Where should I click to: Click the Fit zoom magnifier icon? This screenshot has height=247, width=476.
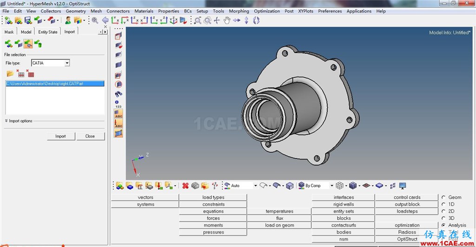point(95,20)
